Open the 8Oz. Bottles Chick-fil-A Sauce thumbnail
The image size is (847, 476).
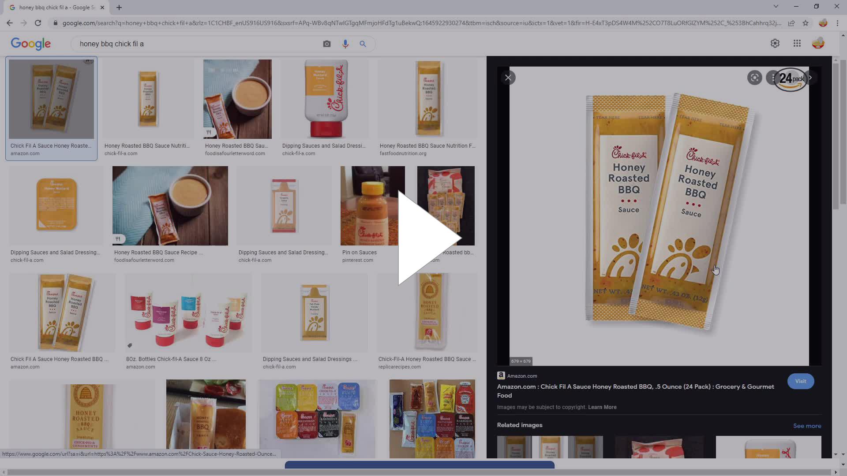188,312
